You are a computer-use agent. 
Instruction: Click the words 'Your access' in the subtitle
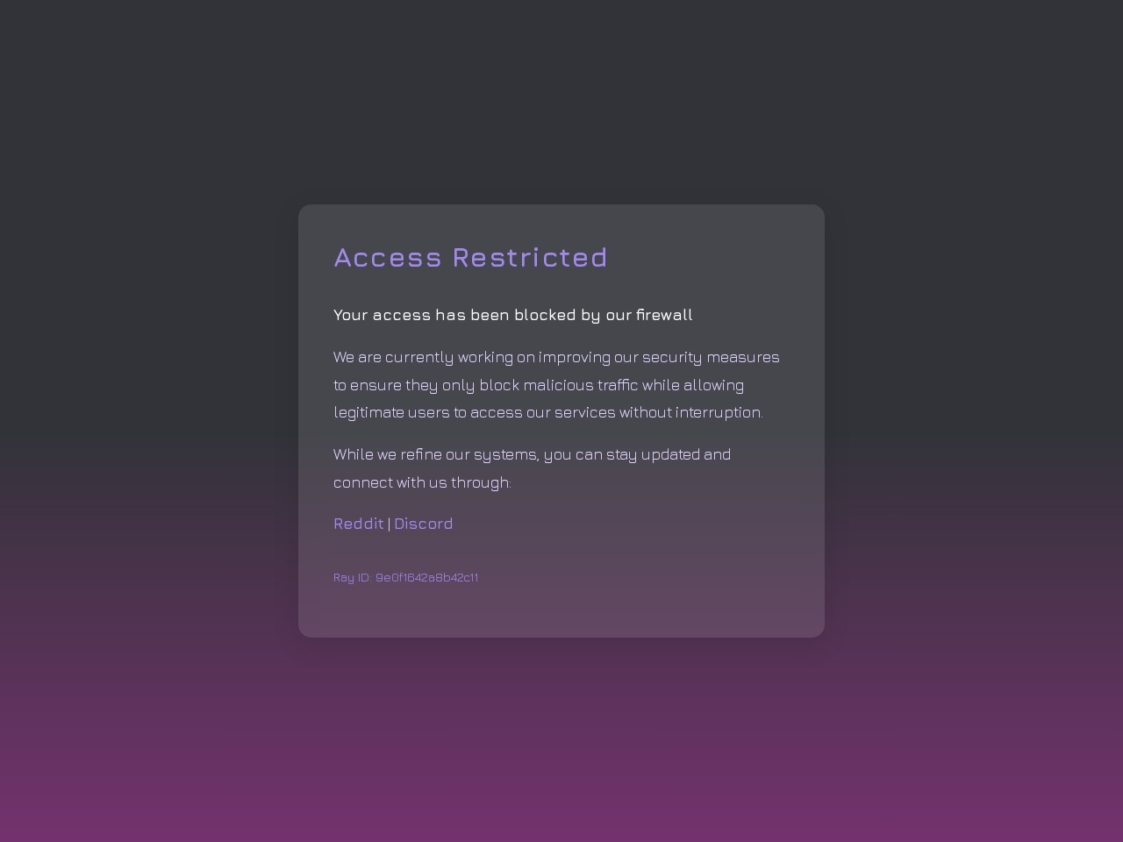382,315
